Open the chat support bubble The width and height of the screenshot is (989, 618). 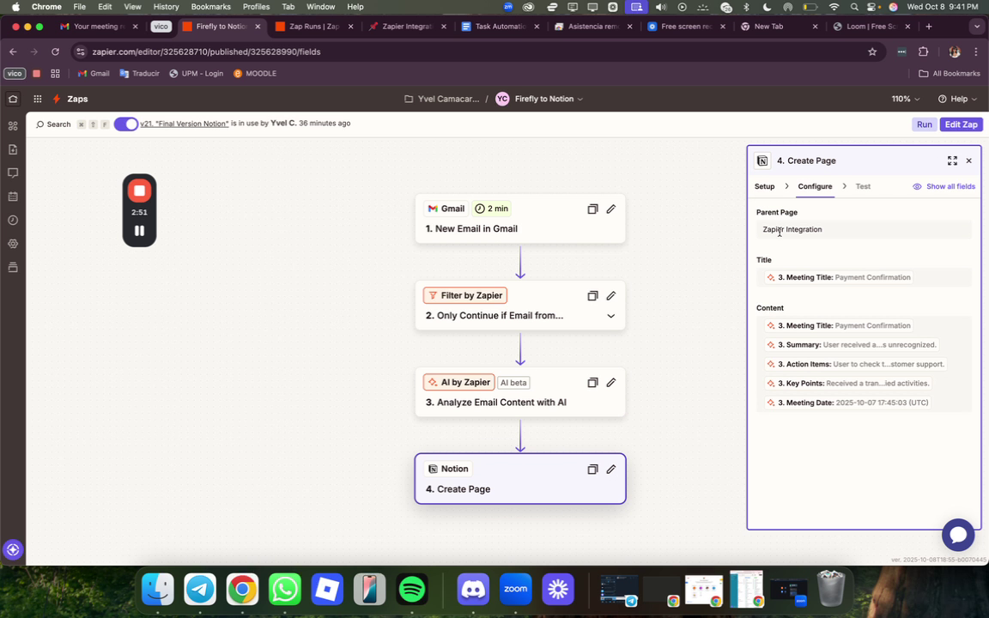point(958,535)
